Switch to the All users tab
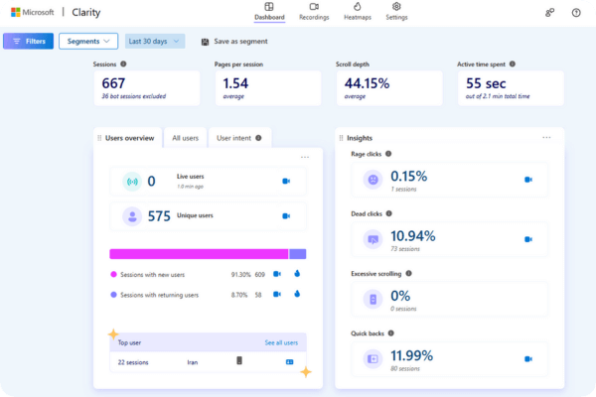This screenshot has height=397, width=596. (x=185, y=138)
